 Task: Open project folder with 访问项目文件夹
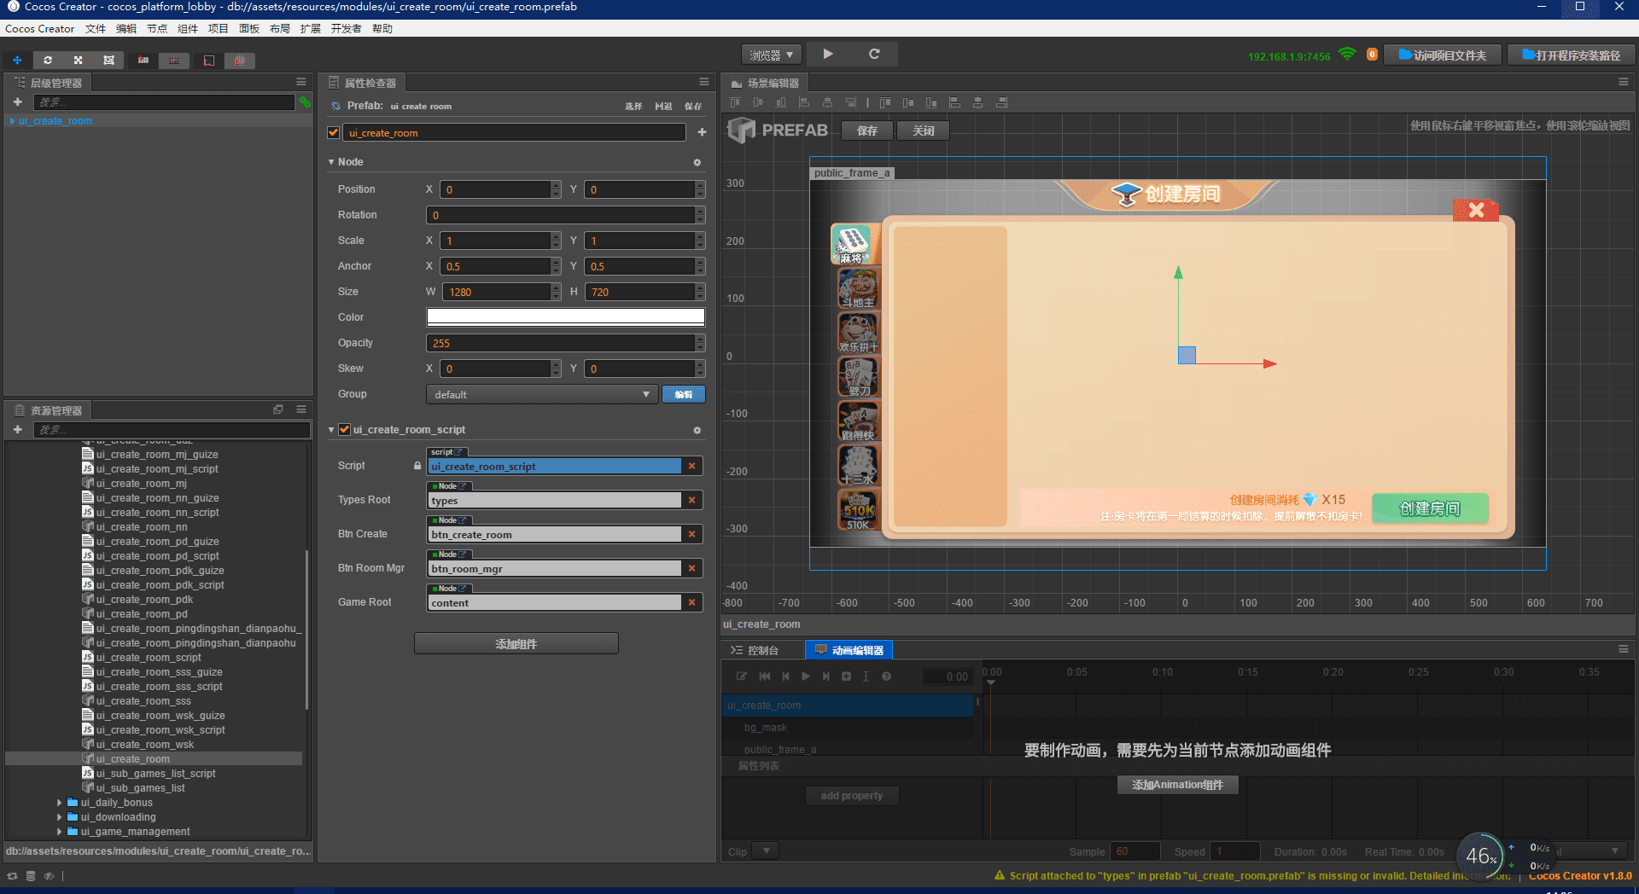(x=1442, y=55)
